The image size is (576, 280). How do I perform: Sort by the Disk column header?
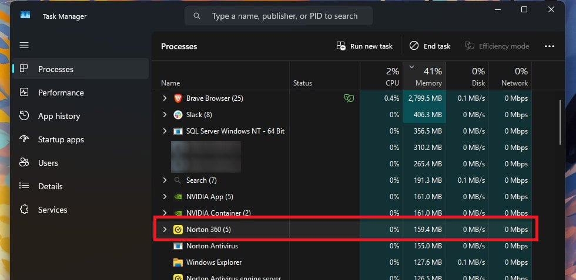coord(467,76)
